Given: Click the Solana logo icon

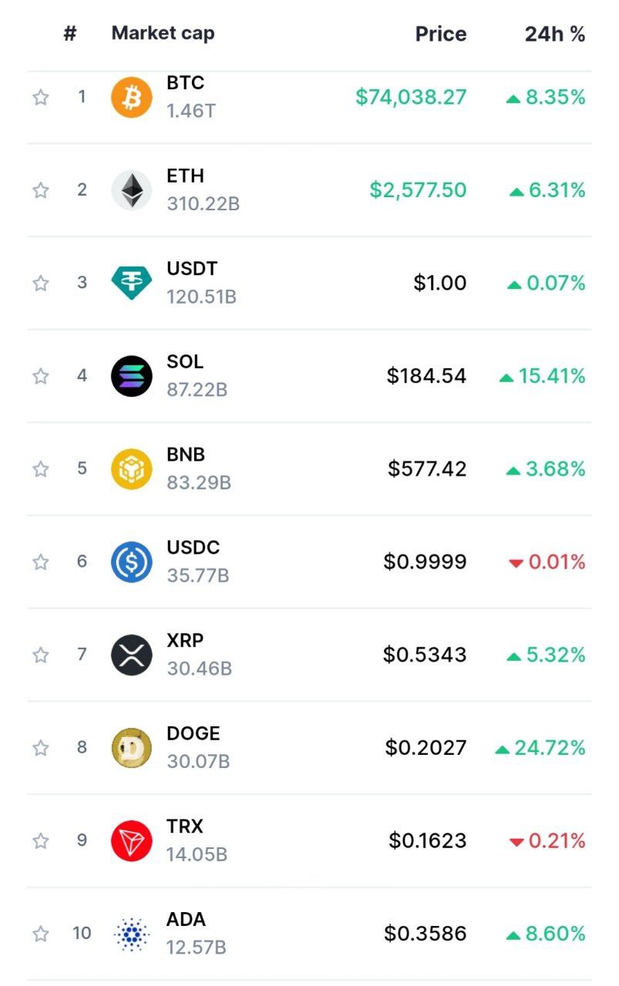Looking at the screenshot, I should click(132, 376).
